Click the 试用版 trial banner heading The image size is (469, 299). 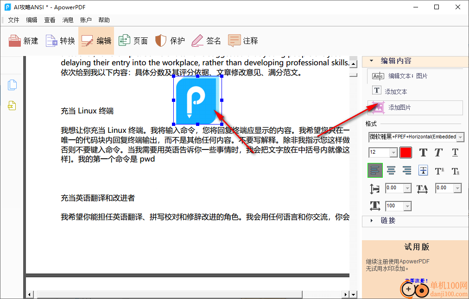pos(417,247)
